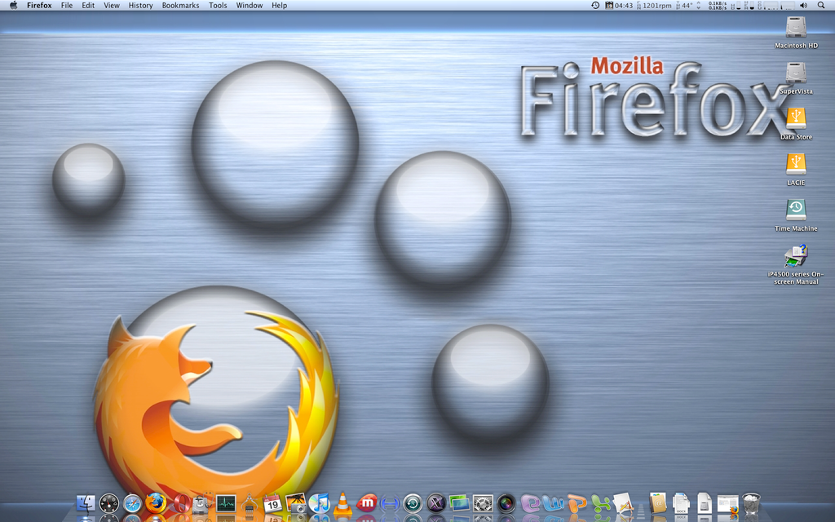The width and height of the screenshot is (835, 522).
Task: Open the Trash in the dock
Action: click(x=751, y=502)
